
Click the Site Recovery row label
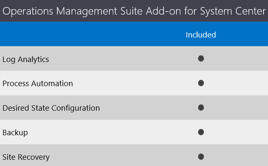pos(26,157)
